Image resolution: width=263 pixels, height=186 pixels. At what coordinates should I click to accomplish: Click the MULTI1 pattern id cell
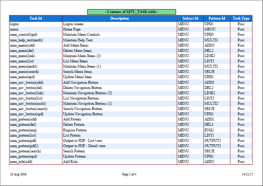211,40
